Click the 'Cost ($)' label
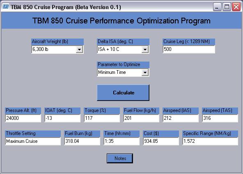This screenshot has width=243, height=174. (151, 133)
